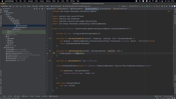Open the AVD Manager icon in toolbar
Image resolution: width=176 pixels, height=99 pixels.
(164, 6)
